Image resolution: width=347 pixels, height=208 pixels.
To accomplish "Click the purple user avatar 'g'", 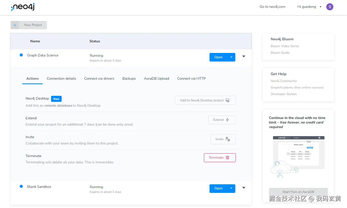I will (x=330, y=7).
